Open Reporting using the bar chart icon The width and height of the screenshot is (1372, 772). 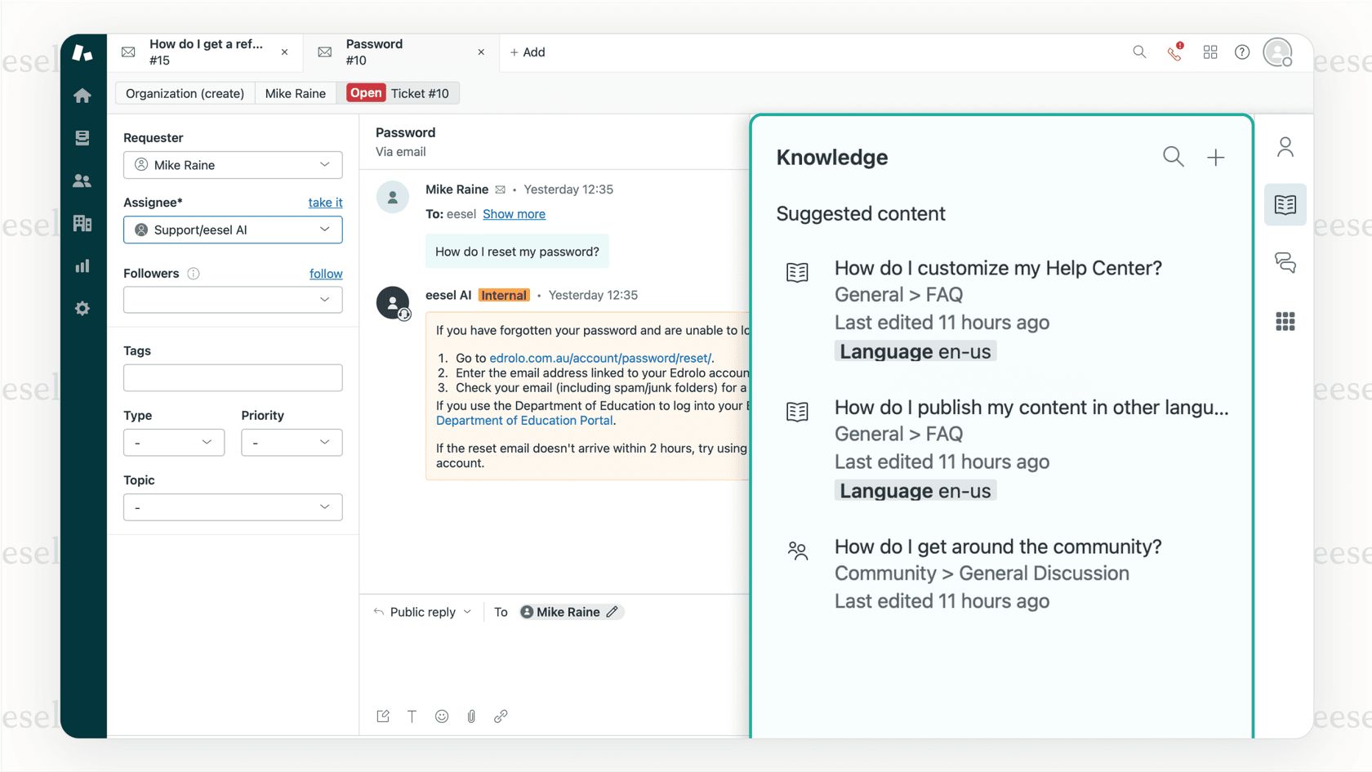[82, 266]
